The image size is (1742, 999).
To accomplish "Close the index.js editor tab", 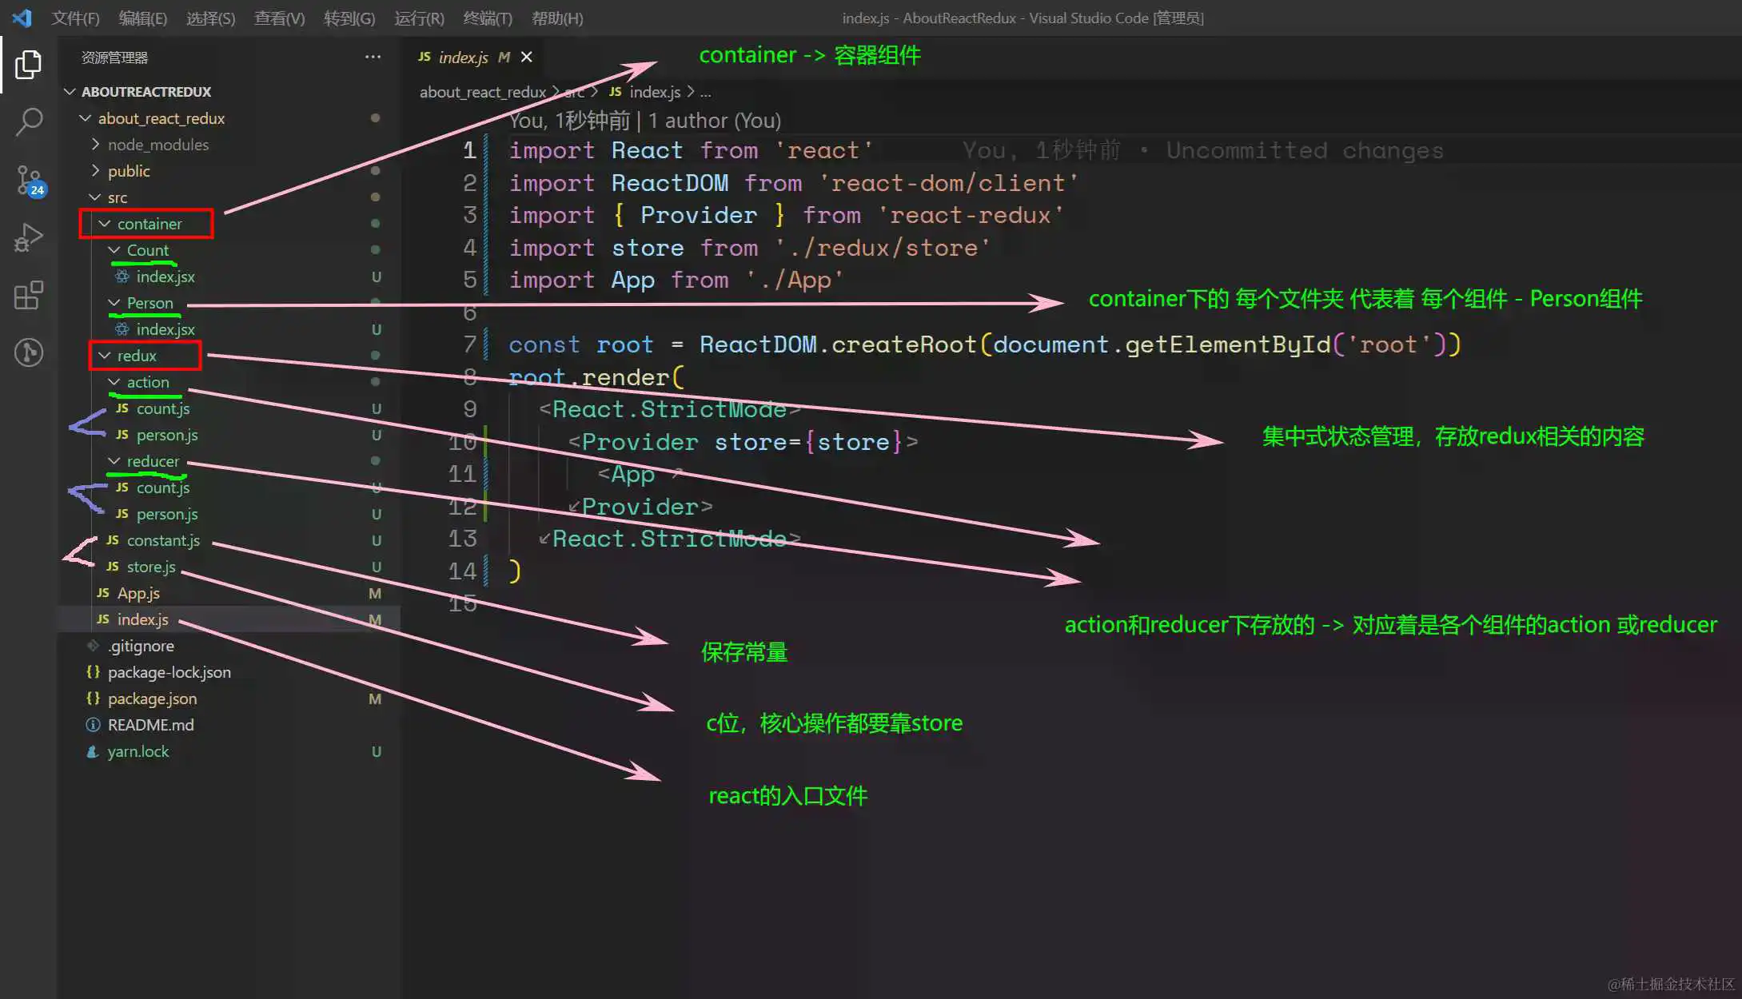I will click(x=527, y=57).
